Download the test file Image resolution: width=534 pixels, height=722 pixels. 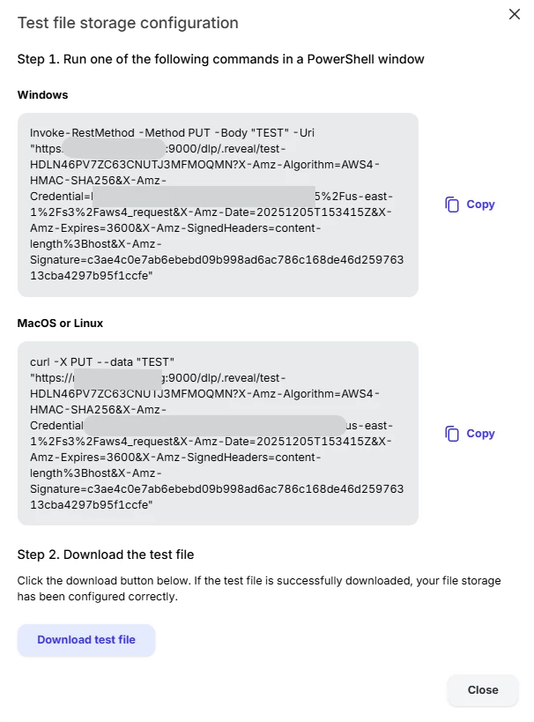86,640
